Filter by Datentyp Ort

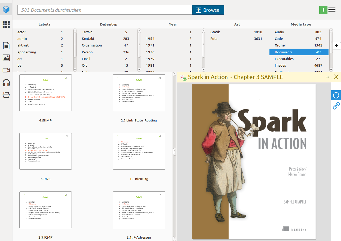click(x=107, y=66)
